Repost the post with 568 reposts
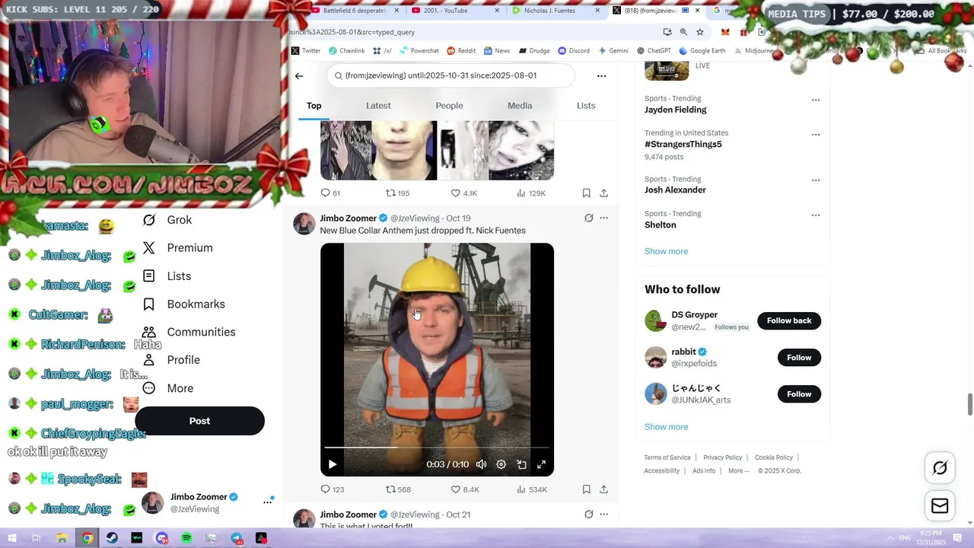The image size is (974, 548). (x=398, y=489)
